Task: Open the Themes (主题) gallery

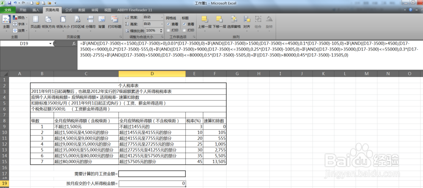Action: point(6,24)
